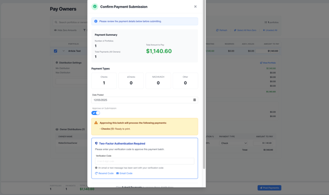Click the Other payment type card
Screen dimensions: 329x195
tap(185, 81)
